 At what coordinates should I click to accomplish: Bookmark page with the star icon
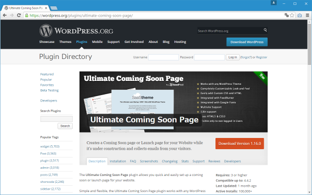[292, 15]
